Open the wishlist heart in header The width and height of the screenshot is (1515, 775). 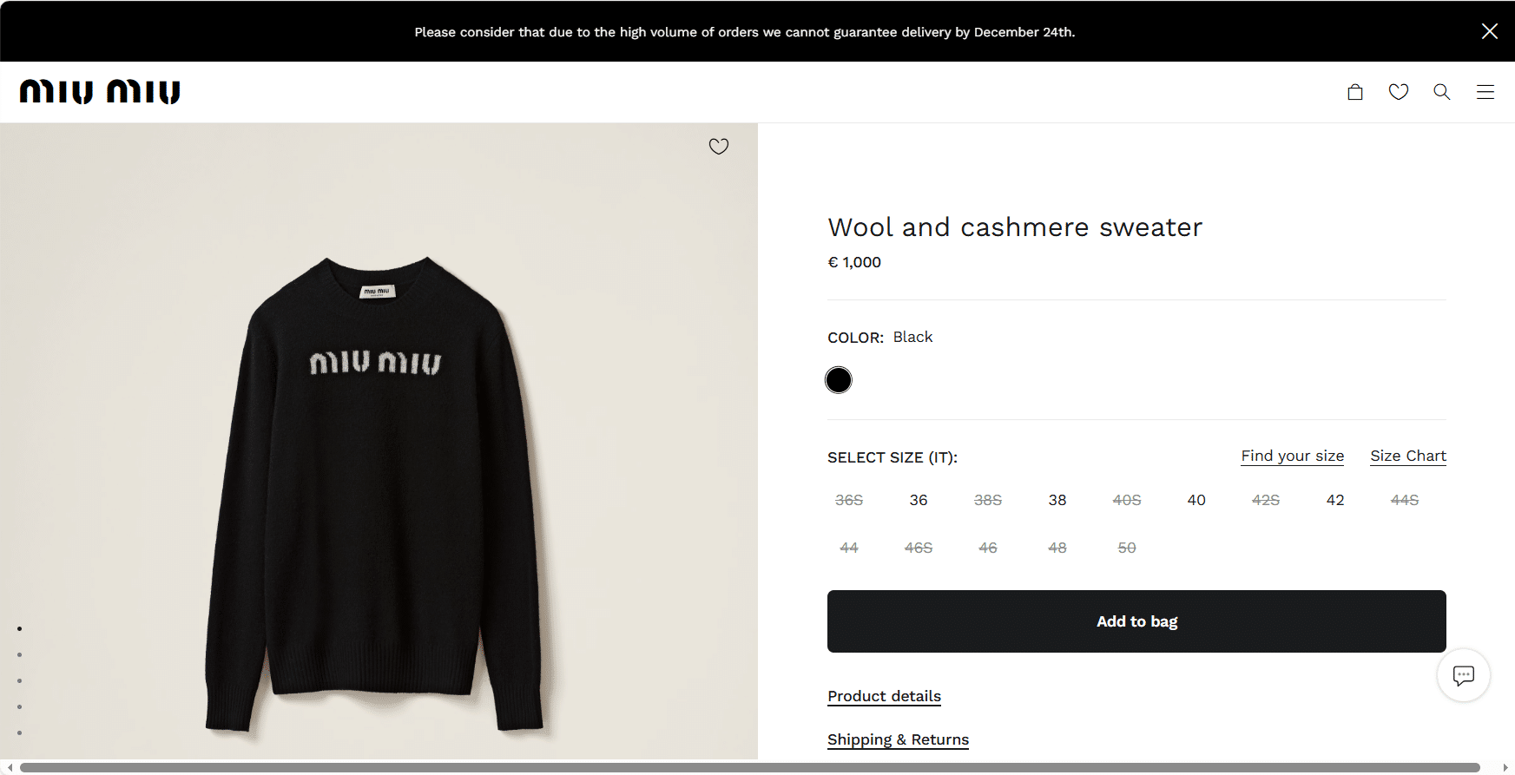1398,92
